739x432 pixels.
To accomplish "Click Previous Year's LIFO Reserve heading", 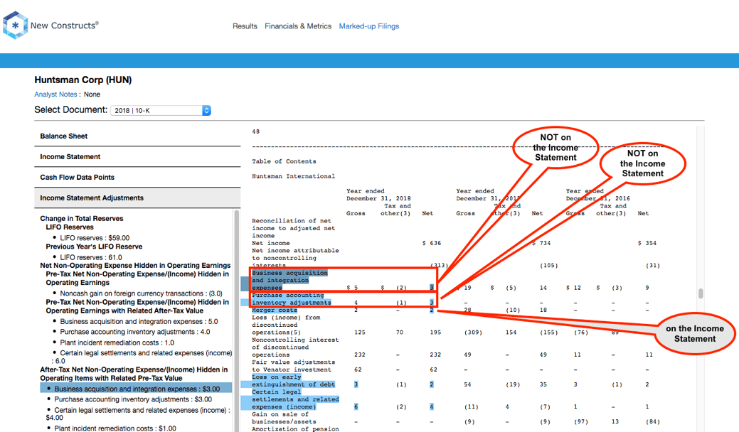I will click(94, 247).
